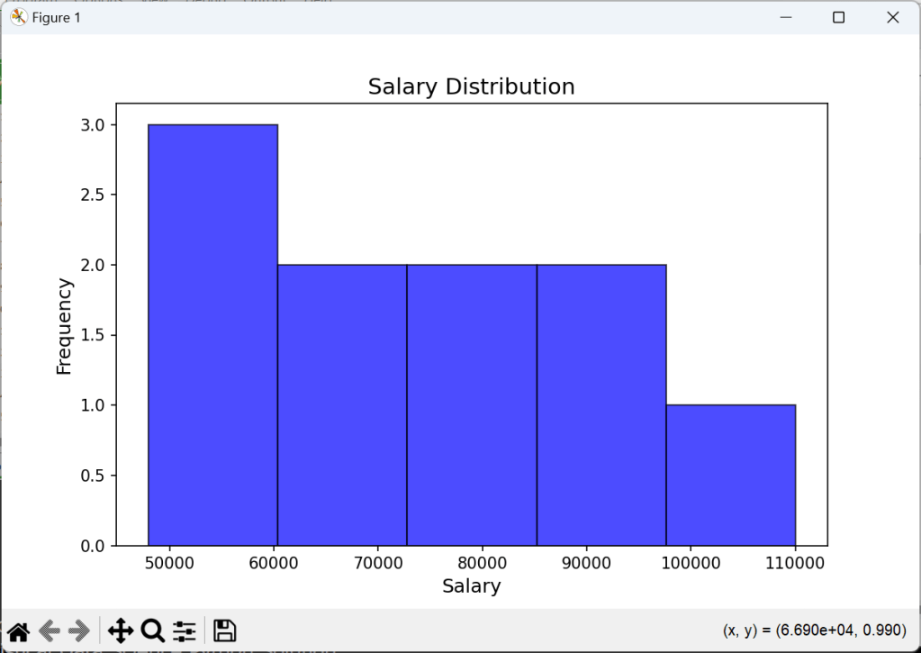
Task: Click the middle histogram bar around 80000
Action: tap(471, 405)
